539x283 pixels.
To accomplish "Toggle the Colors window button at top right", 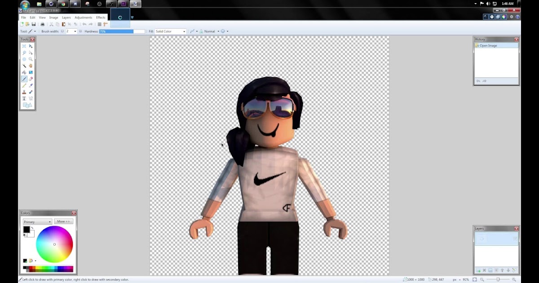I will 504,17.
